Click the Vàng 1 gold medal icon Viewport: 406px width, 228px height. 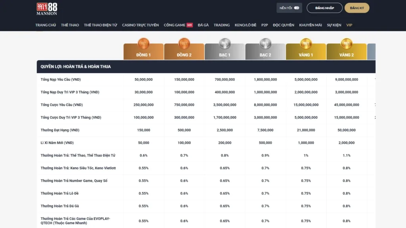(x=306, y=43)
